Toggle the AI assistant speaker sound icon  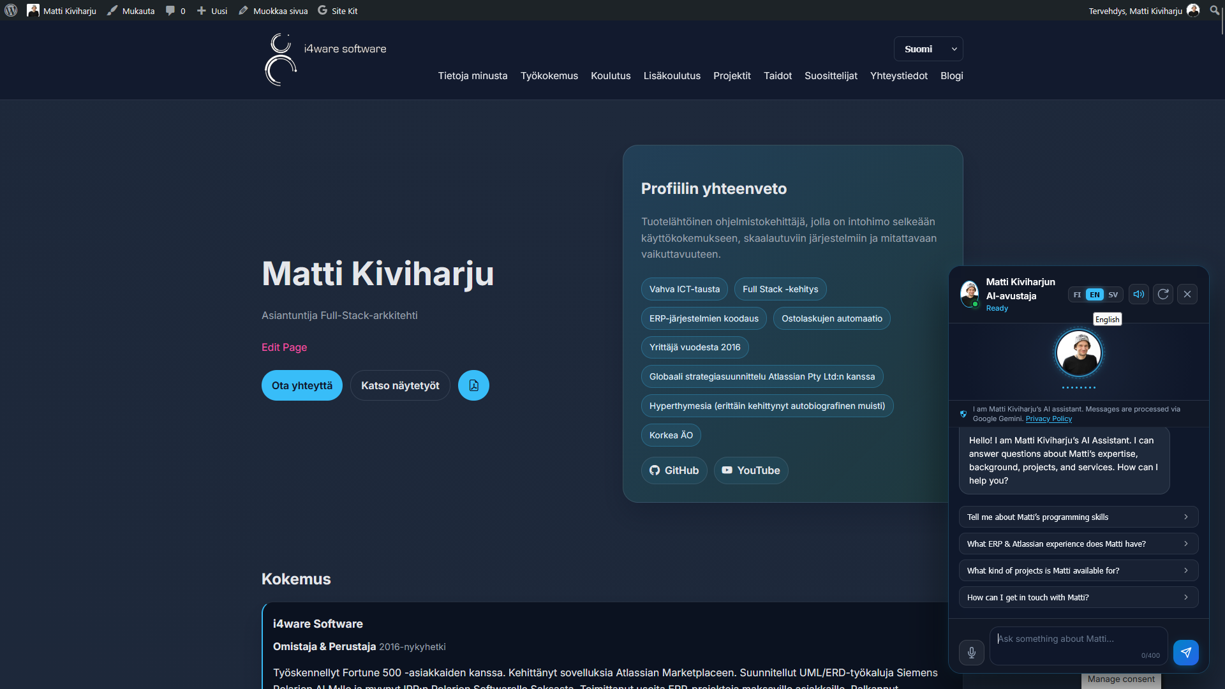[1139, 294]
